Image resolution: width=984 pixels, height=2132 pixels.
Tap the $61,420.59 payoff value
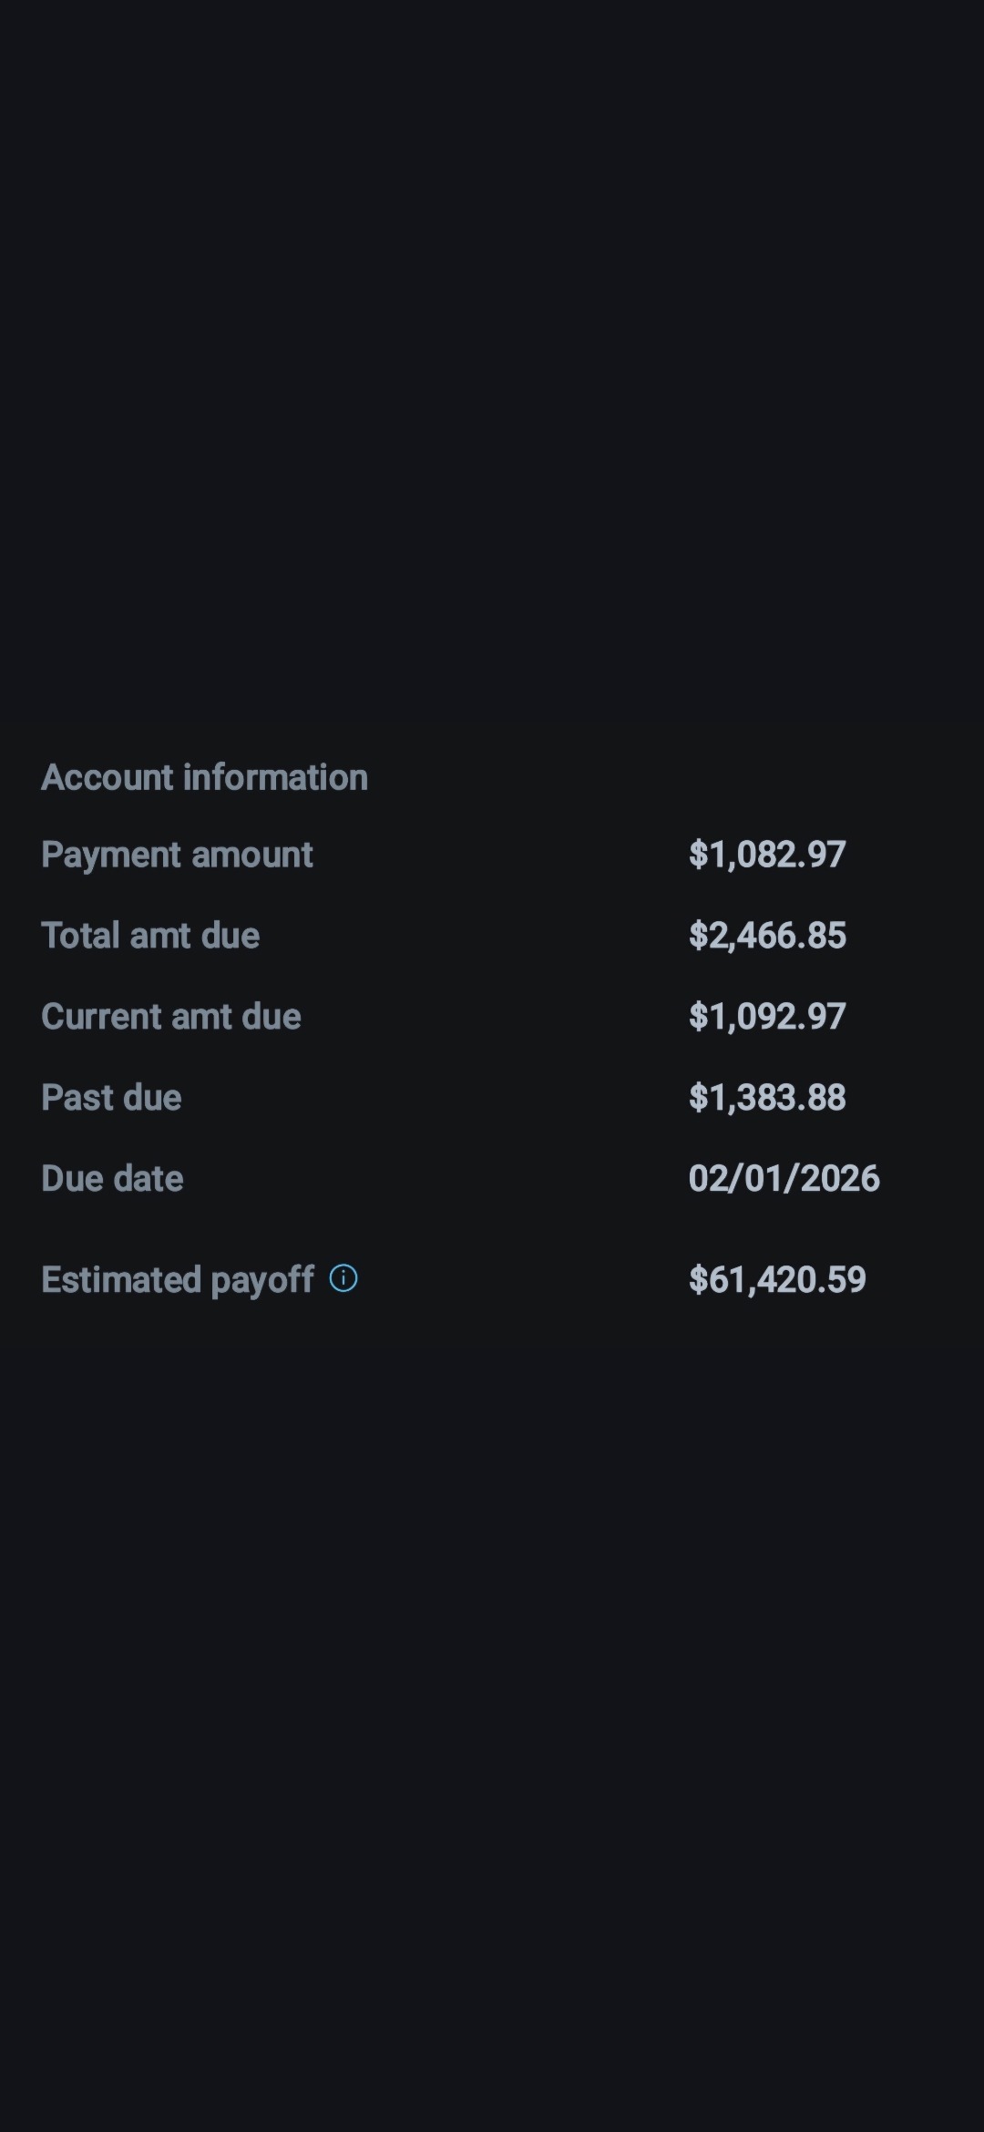click(777, 1280)
